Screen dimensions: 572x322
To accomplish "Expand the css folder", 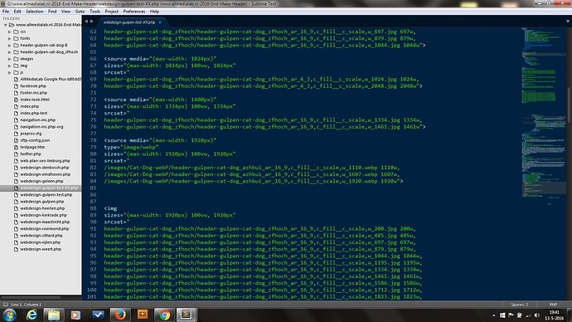I will click(x=10, y=32).
